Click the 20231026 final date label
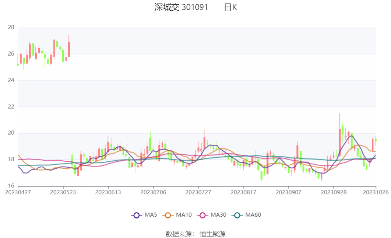 coord(376,192)
